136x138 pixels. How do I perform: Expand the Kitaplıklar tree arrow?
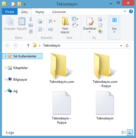[x=6, y=68]
